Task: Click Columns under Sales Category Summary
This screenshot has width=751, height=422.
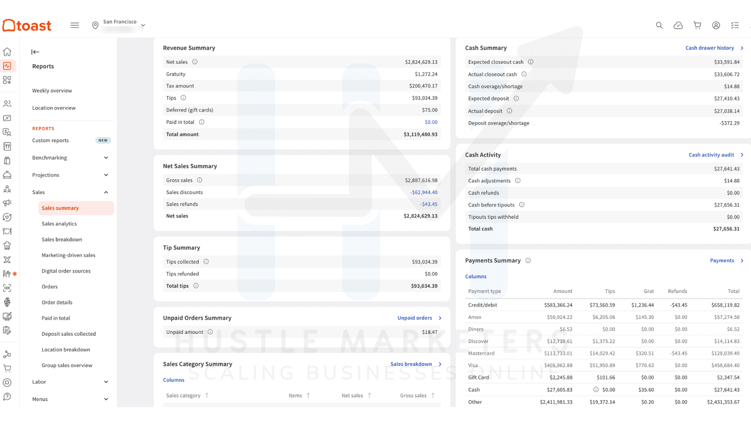Action: (x=174, y=380)
